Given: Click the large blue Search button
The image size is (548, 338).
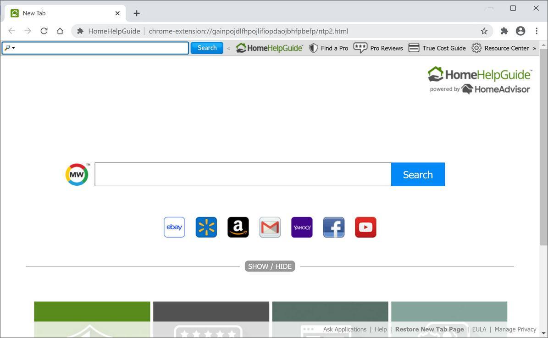Looking at the screenshot, I should click(418, 174).
